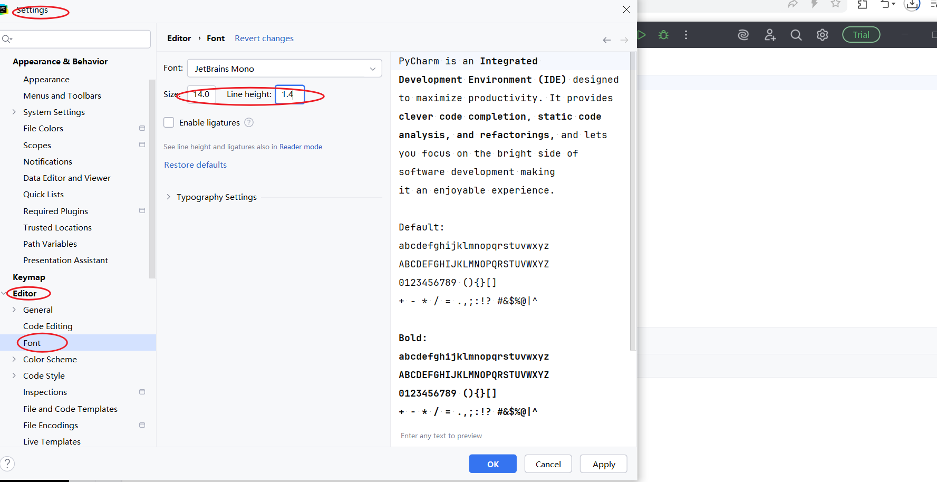Click the Debug bug icon
Screen dimensions: 937x482
(663, 35)
